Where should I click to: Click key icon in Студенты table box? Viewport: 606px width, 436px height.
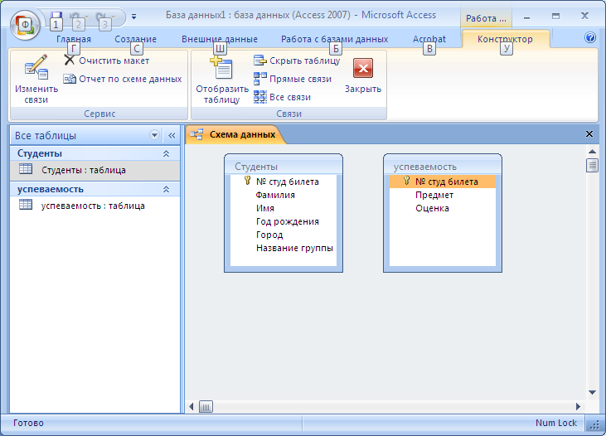tap(248, 181)
